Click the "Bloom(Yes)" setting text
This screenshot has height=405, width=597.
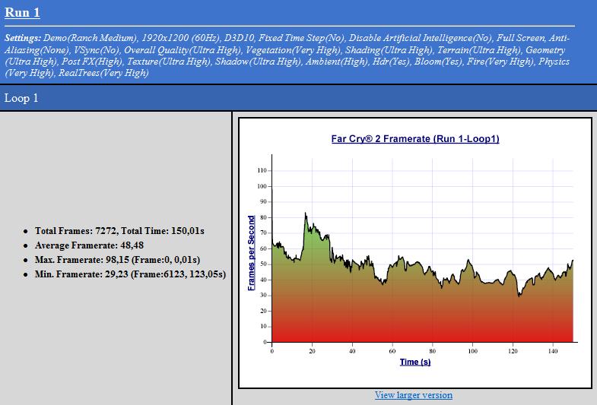438,62
